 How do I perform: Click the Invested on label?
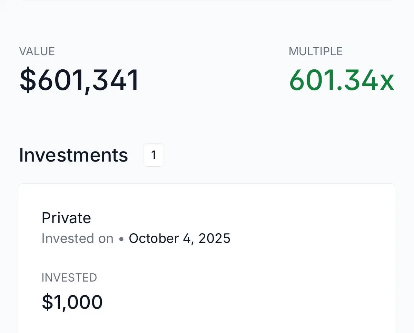coord(78,238)
